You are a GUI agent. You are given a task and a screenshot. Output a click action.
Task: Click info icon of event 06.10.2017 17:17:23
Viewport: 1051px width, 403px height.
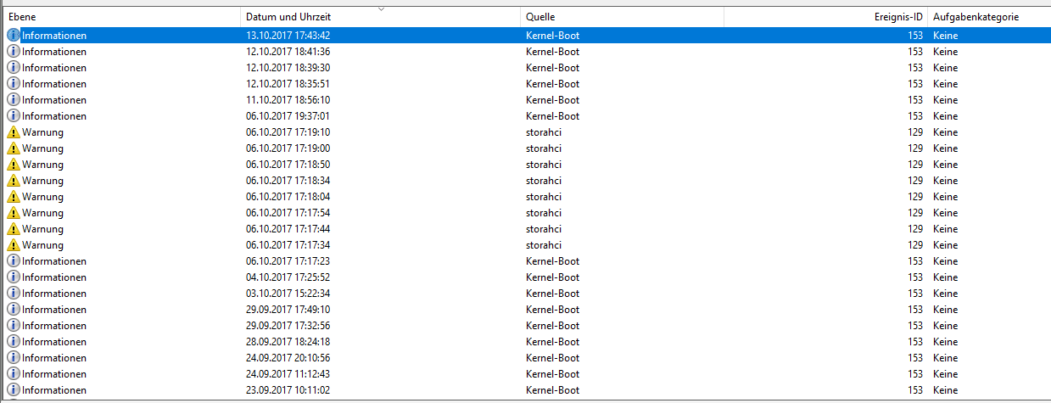click(13, 261)
